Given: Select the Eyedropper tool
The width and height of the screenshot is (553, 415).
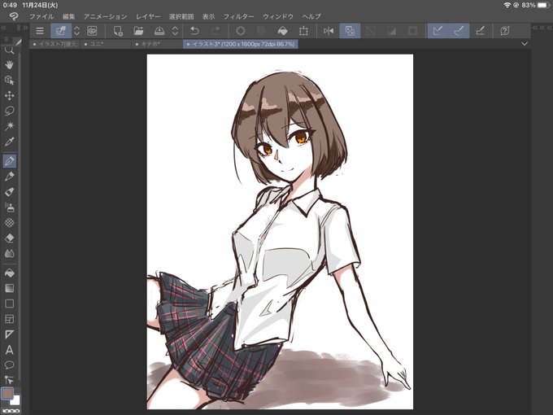Looking at the screenshot, I should pos(9,142).
